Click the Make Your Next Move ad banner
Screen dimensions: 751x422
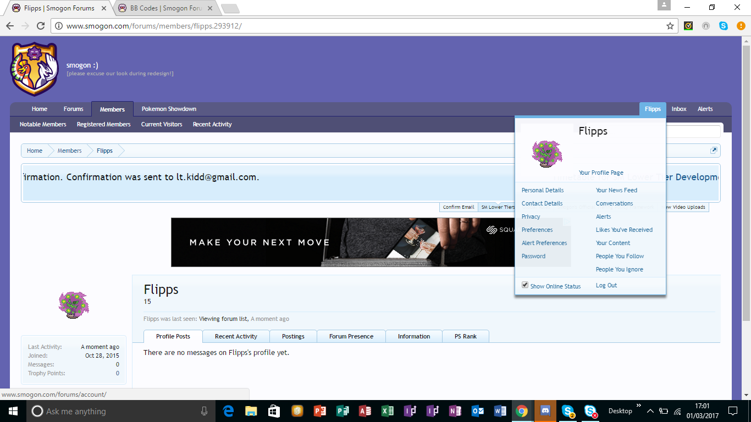[343, 242]
